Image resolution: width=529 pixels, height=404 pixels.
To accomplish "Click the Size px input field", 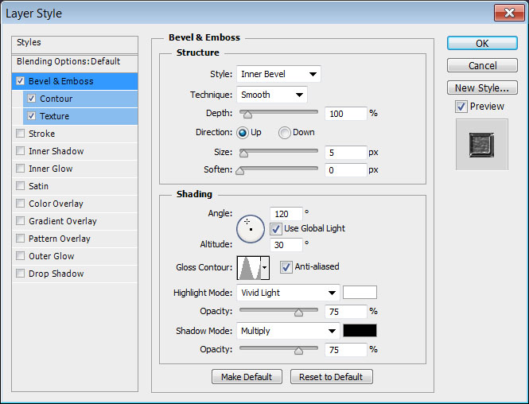I will click(x=345, y=152).
